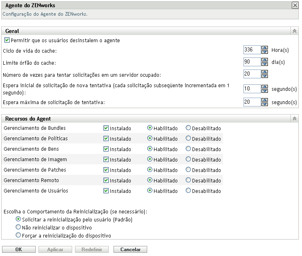Image resolution: width=302 pixels, height=256 pixels.
Task: Collapse the Recursos do Agent section
Action: [x=294, y=119]
